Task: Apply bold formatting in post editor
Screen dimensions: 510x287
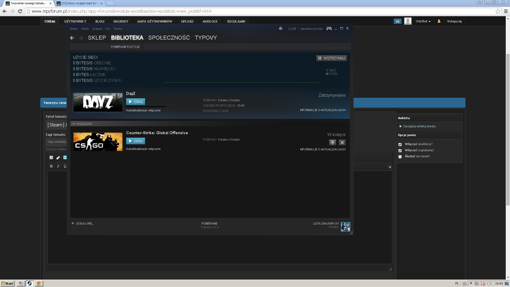Action: tap(51, 166)
